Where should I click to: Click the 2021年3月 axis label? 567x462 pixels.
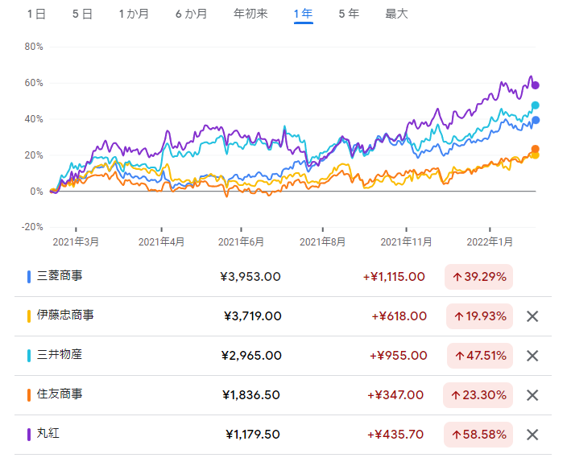click(x=76, y=241)
